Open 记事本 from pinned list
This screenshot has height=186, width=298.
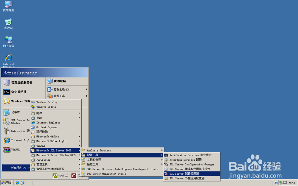(16, 112)
